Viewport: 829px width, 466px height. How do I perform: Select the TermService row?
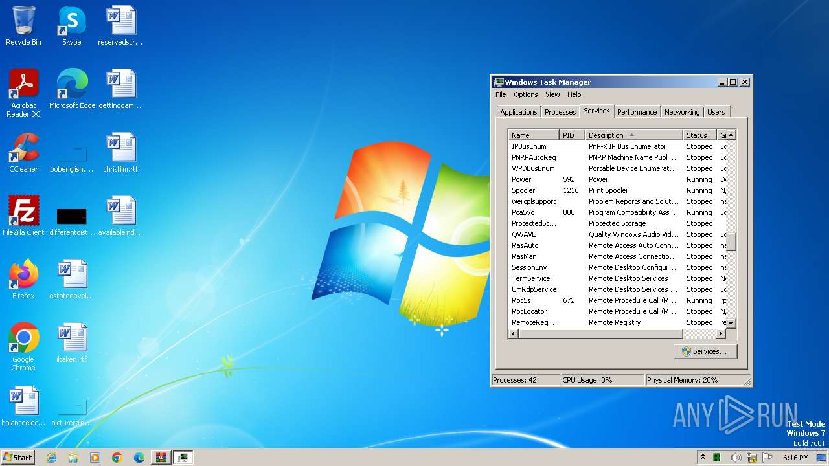(x=617, y=278)
